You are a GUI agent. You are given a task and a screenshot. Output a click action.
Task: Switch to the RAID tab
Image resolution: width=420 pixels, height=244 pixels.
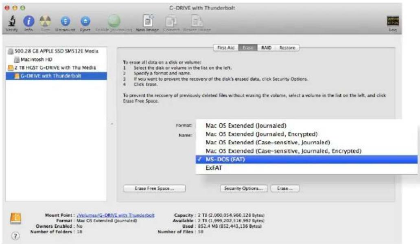click(266, 48)
